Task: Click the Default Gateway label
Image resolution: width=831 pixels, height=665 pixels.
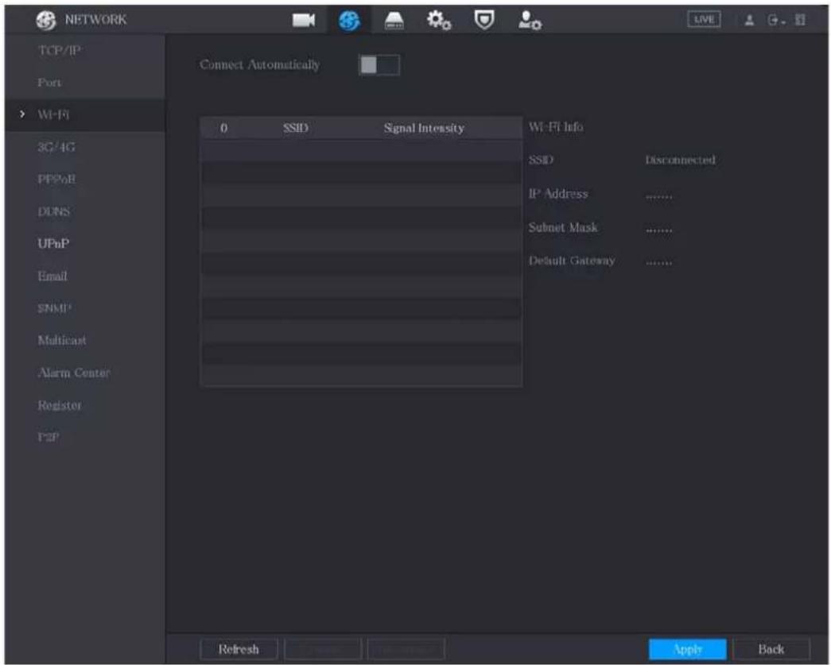Action: [x=572, y=261]
